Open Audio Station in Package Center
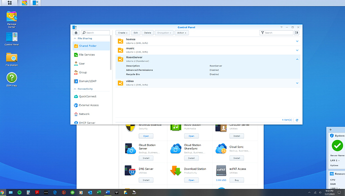Image resolution: width=345 pixels, height=196 pixels. (191, 136)
